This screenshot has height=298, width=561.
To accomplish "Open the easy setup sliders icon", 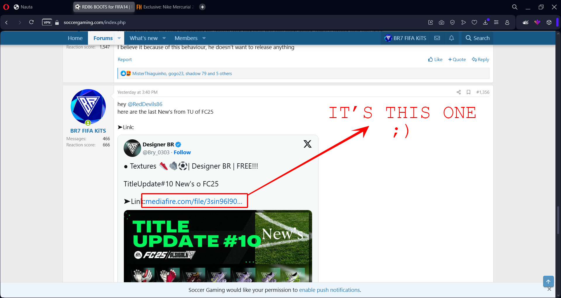I will (496, 22).
